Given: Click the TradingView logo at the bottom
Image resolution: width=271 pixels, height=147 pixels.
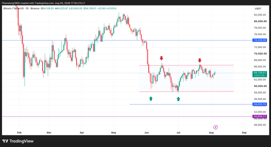Looking at the screenshot, I should [x=18, y=141].
